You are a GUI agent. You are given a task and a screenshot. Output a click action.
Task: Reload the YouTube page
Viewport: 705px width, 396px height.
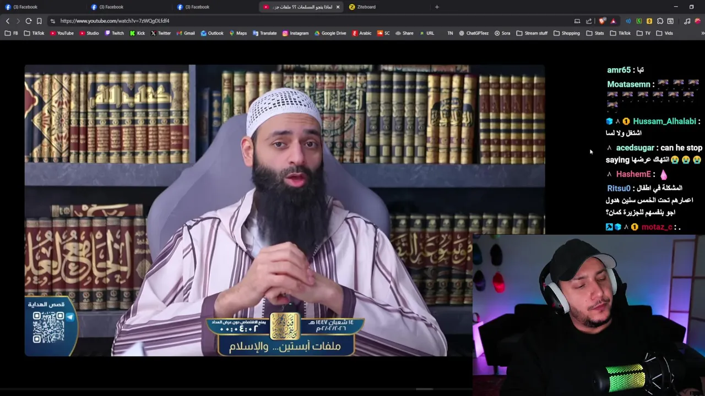(29, 21)
